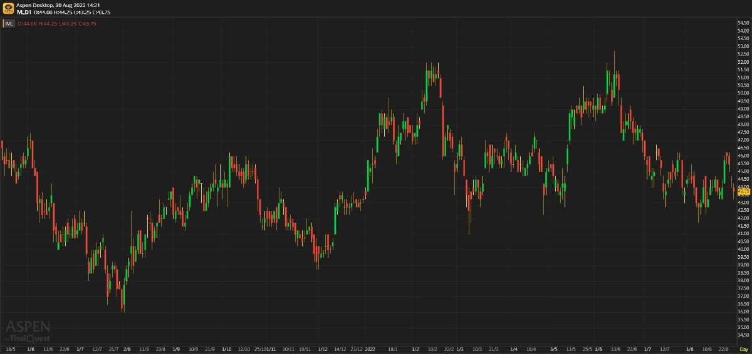Click the current price tag 43.75
The height and width of the screenshot is (354, 752).
point(744,191)
